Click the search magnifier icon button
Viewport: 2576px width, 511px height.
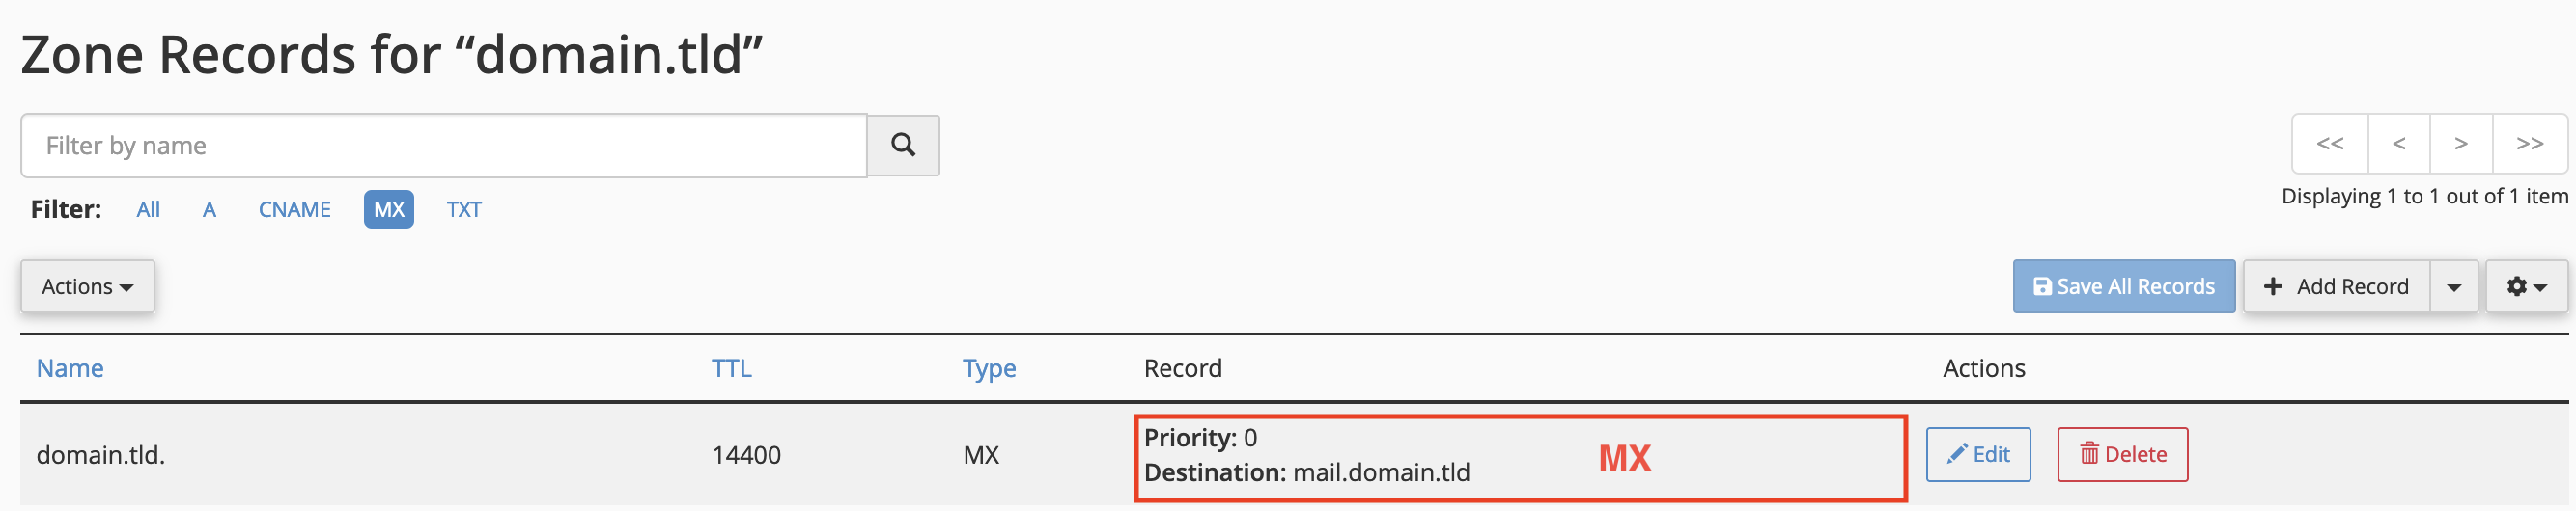click(x=903, y=146)
